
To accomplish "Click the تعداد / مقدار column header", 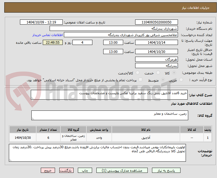I will [48, 130].
